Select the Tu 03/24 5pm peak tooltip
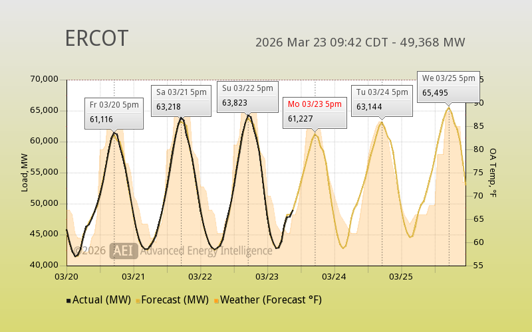This screenshot has height=332, width=532. click(382, 100)
